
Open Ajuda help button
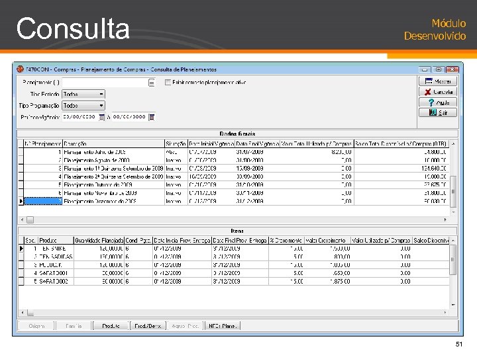pyautogui.click(x=438, y=102)
